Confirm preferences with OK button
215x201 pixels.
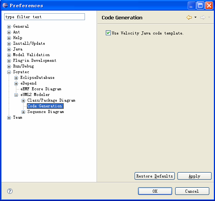coord(155,191)
